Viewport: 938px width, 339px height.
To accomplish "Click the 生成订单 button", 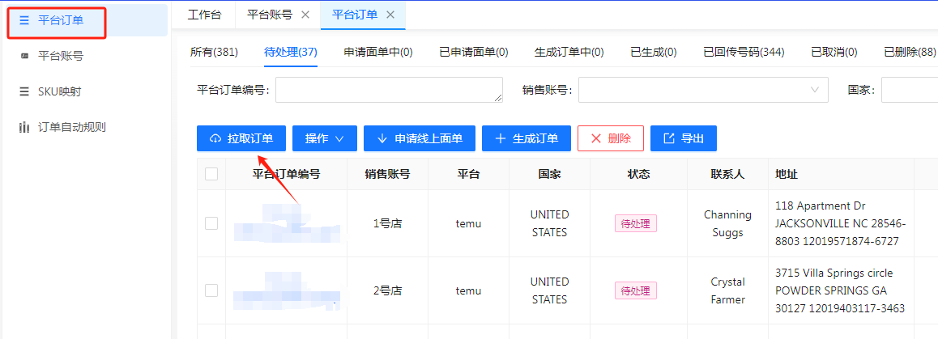I will click(527, 138).
